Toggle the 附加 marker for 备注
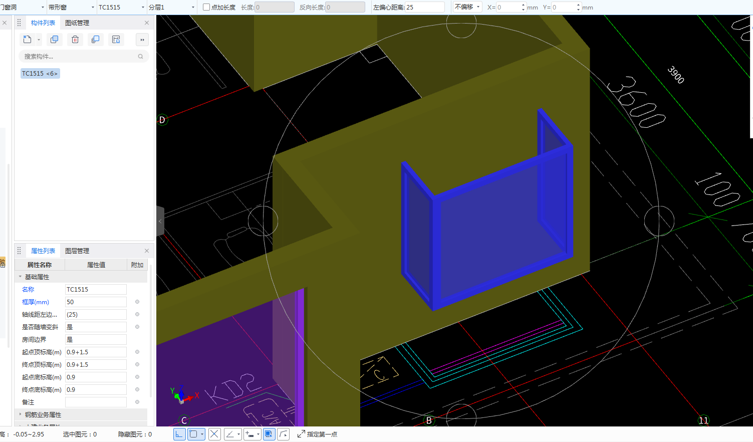Viewport: 753px width, 442px height. pos(137,402)
